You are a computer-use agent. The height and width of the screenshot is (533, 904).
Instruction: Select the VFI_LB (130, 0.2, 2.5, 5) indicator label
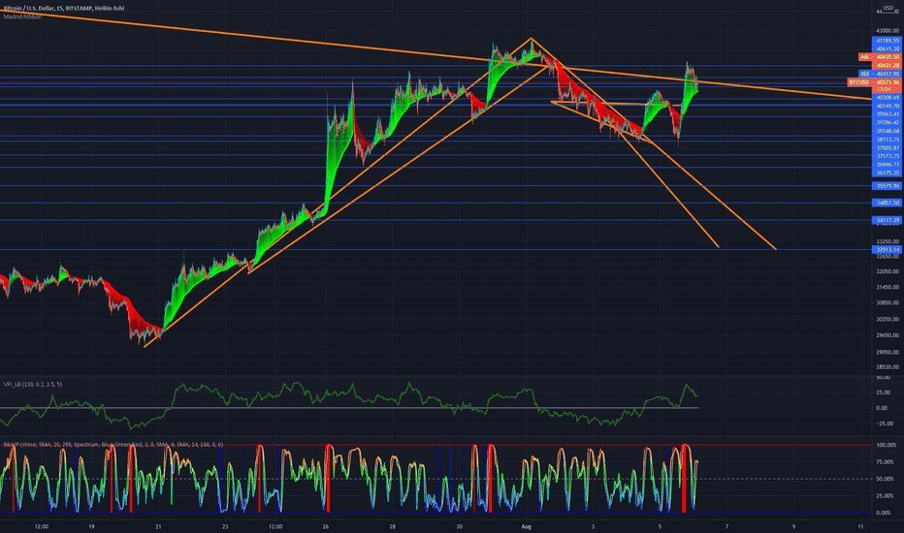pyautogui.click(x=33, y=385)
